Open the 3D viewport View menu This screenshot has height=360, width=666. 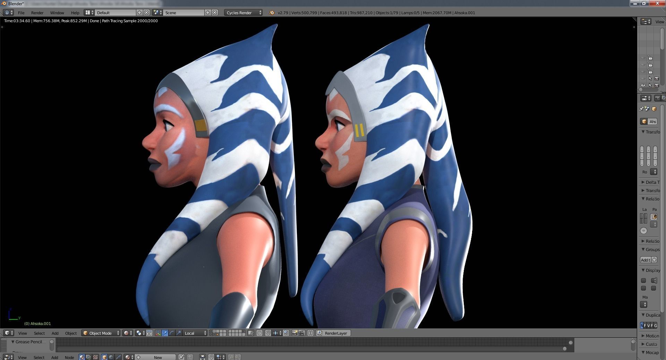[x=23, y=333]
